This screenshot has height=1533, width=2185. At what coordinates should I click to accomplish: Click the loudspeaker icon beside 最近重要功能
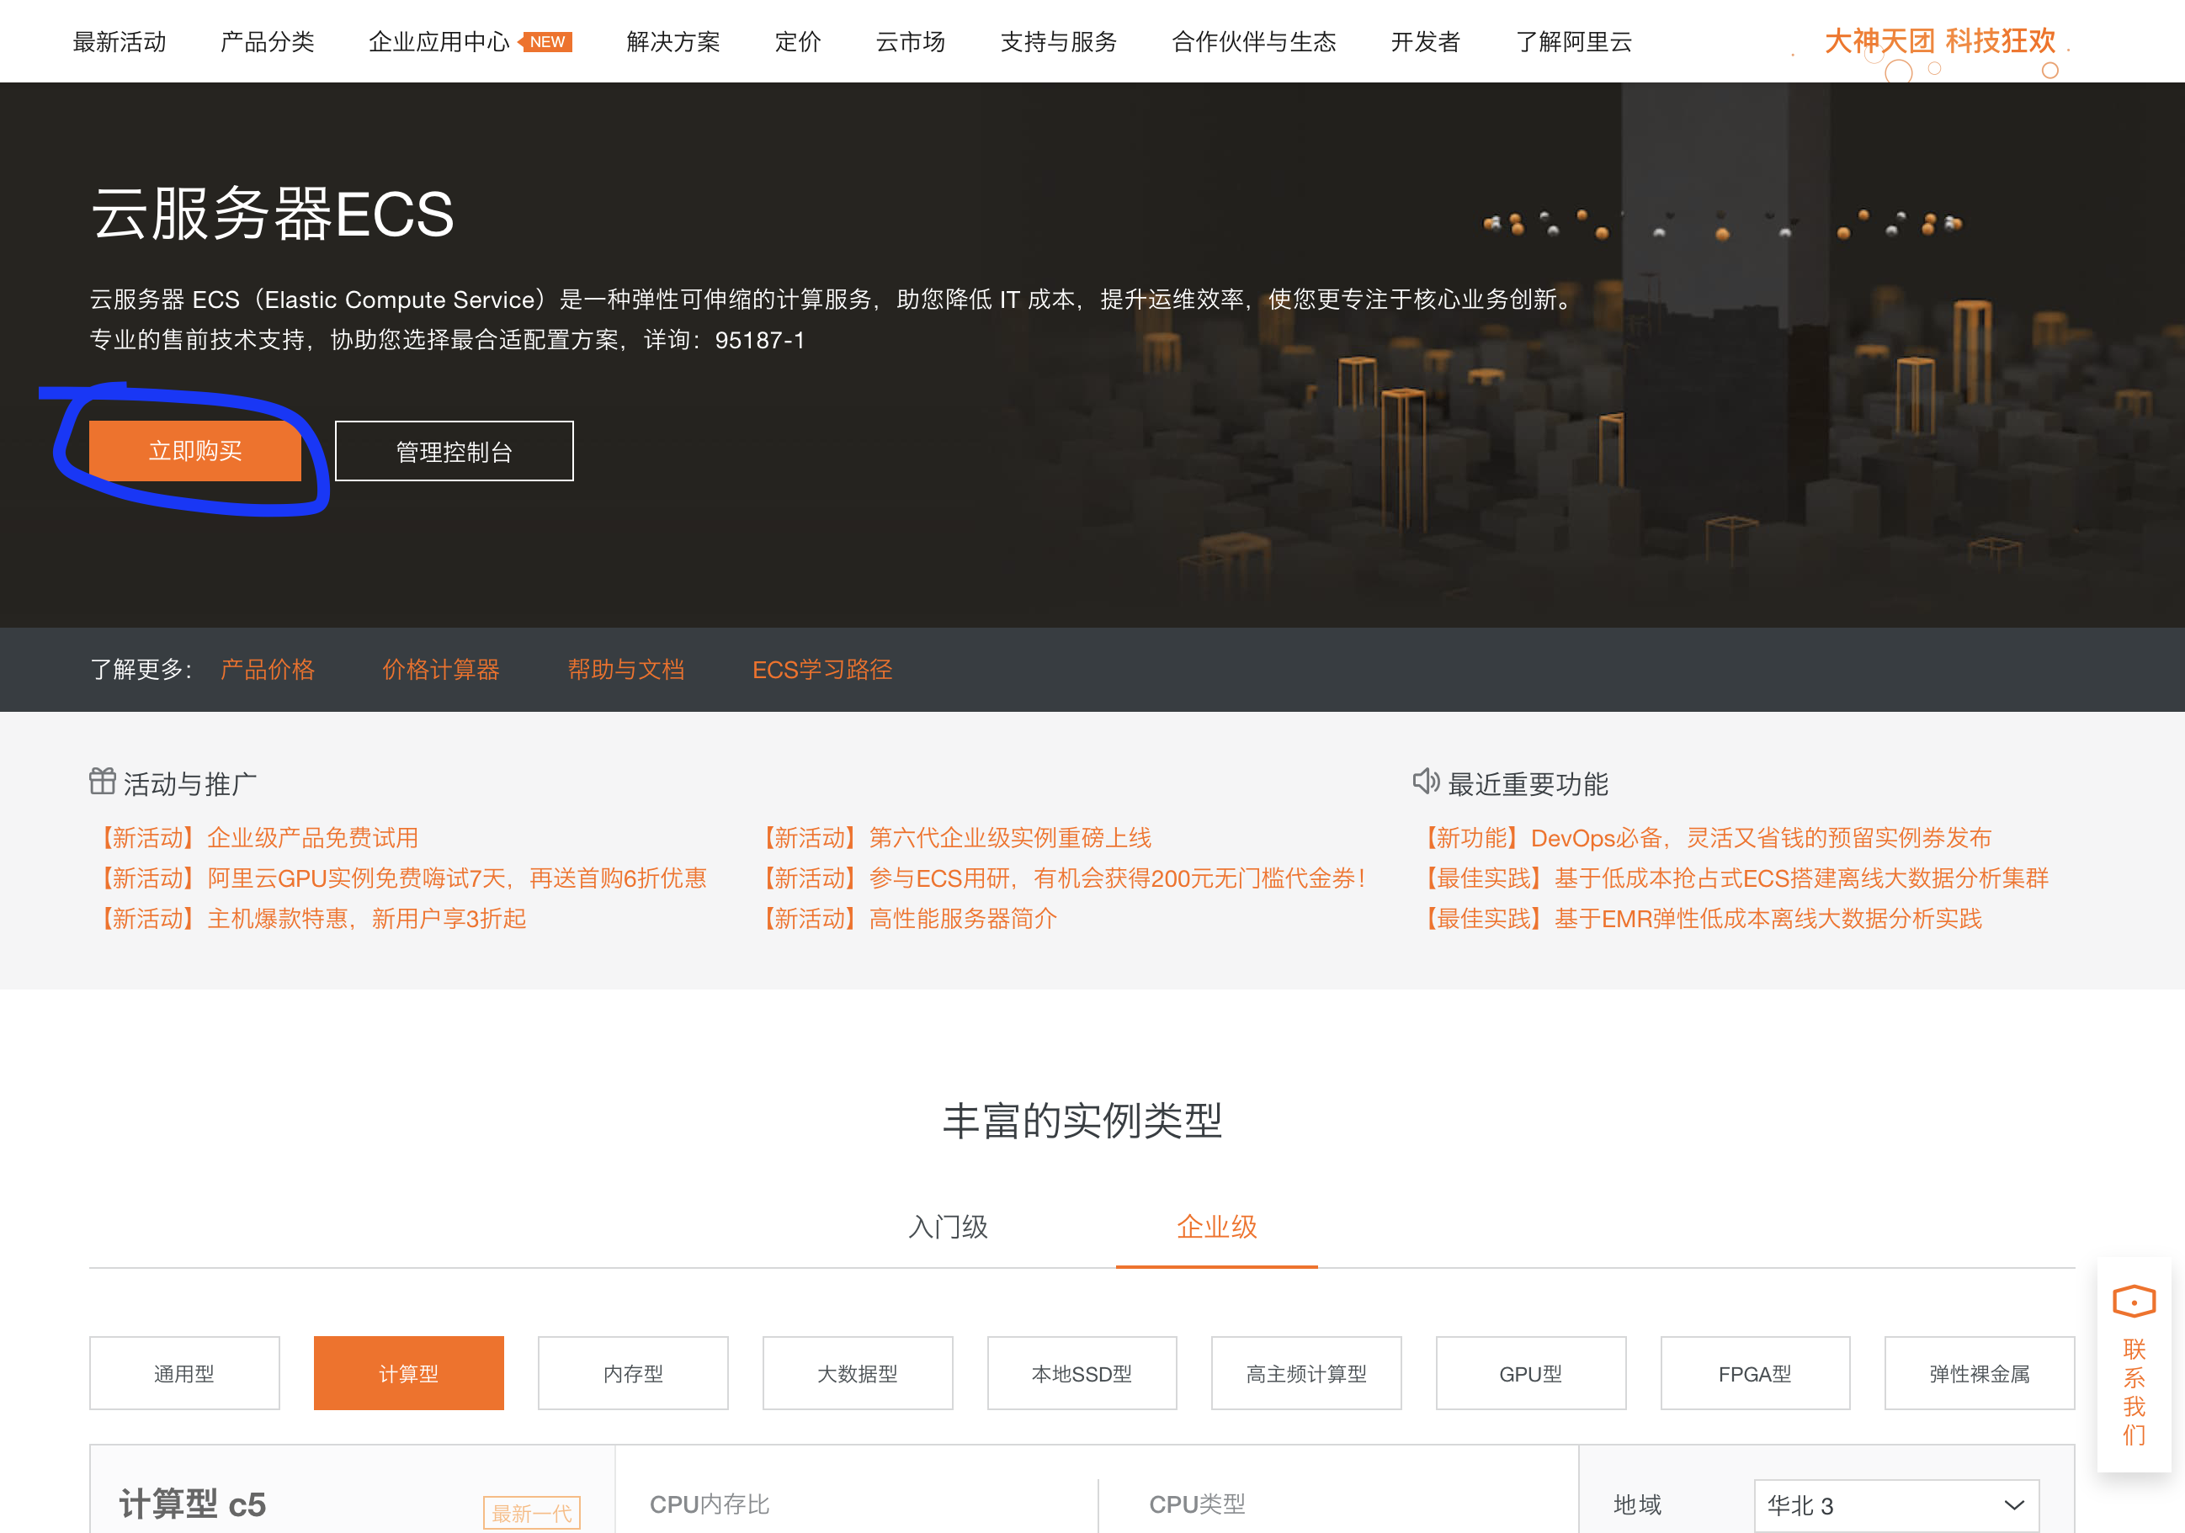coord(1425,782)
